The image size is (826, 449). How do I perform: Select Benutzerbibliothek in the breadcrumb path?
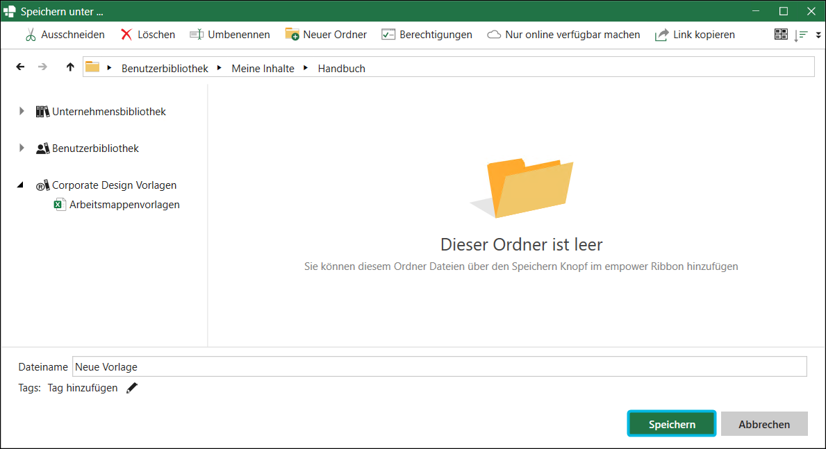pos(165,69)
